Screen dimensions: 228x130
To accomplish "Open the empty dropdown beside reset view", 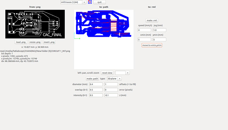I will [x=122, y=73].
